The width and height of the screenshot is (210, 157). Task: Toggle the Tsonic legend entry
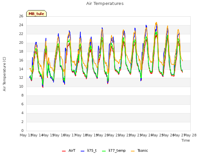(x=139, y=150)
